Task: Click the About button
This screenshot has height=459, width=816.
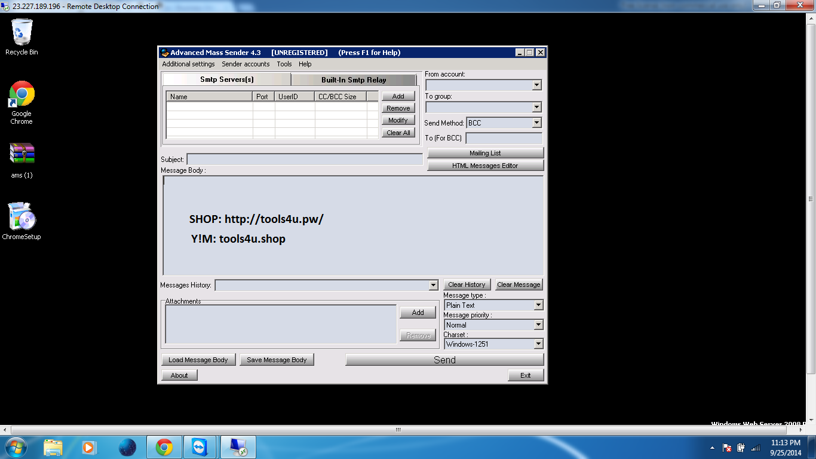Action: [x=179, y=375]
